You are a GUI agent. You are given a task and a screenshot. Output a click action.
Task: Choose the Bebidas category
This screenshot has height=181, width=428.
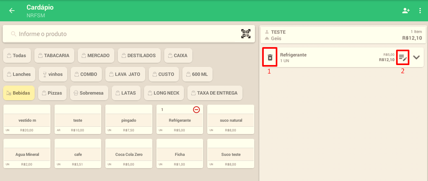[x=19, y=93]
